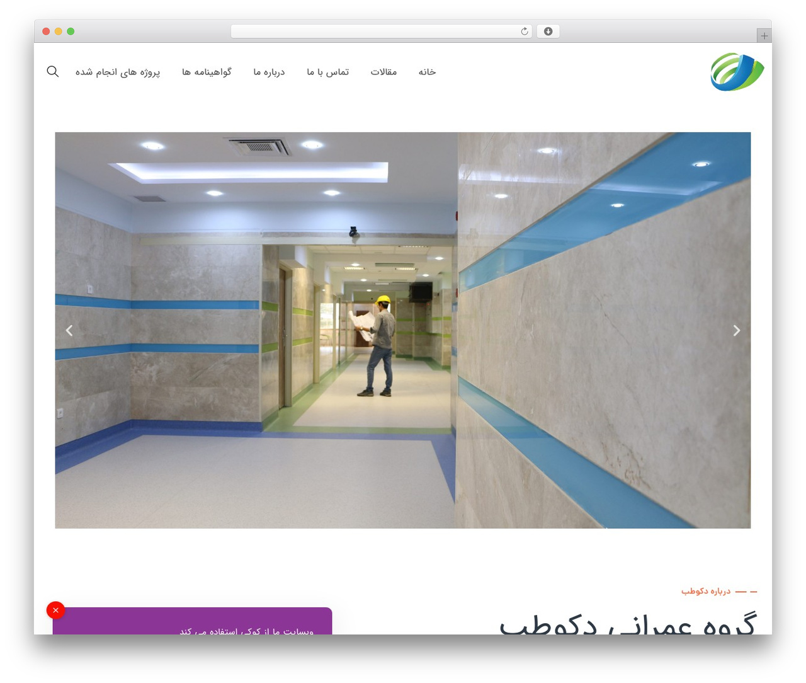The height and width of the screenshot is (683, 806).
Task: Click the green and blue site logo
Action: (x=737, y=72)
